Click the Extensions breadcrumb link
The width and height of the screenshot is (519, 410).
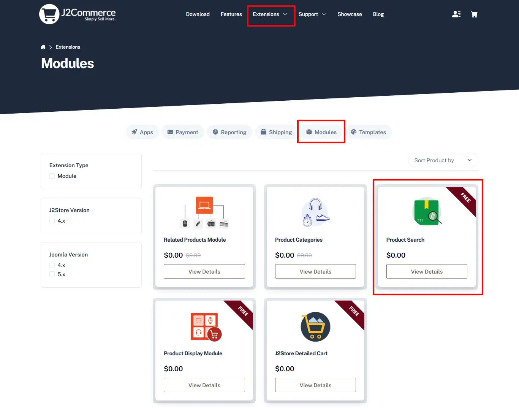pos(68,47)
